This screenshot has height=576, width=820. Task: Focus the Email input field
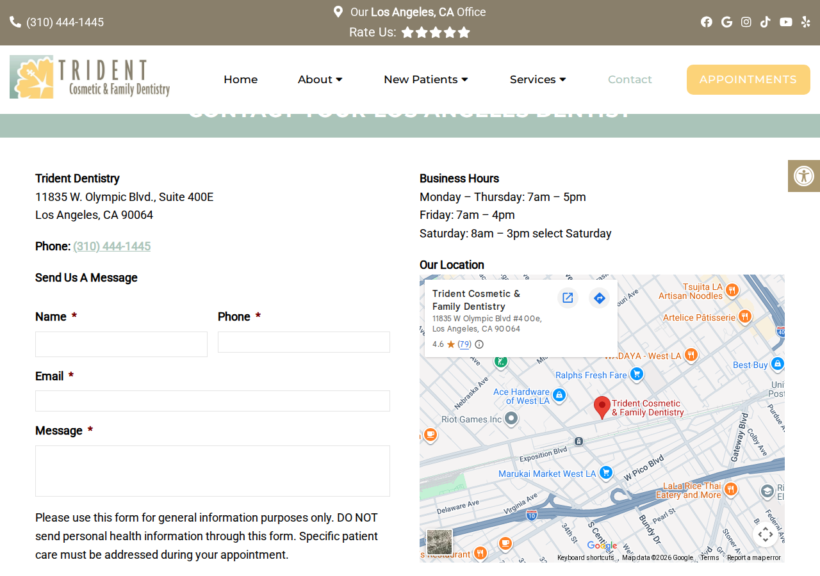(213, 401)
